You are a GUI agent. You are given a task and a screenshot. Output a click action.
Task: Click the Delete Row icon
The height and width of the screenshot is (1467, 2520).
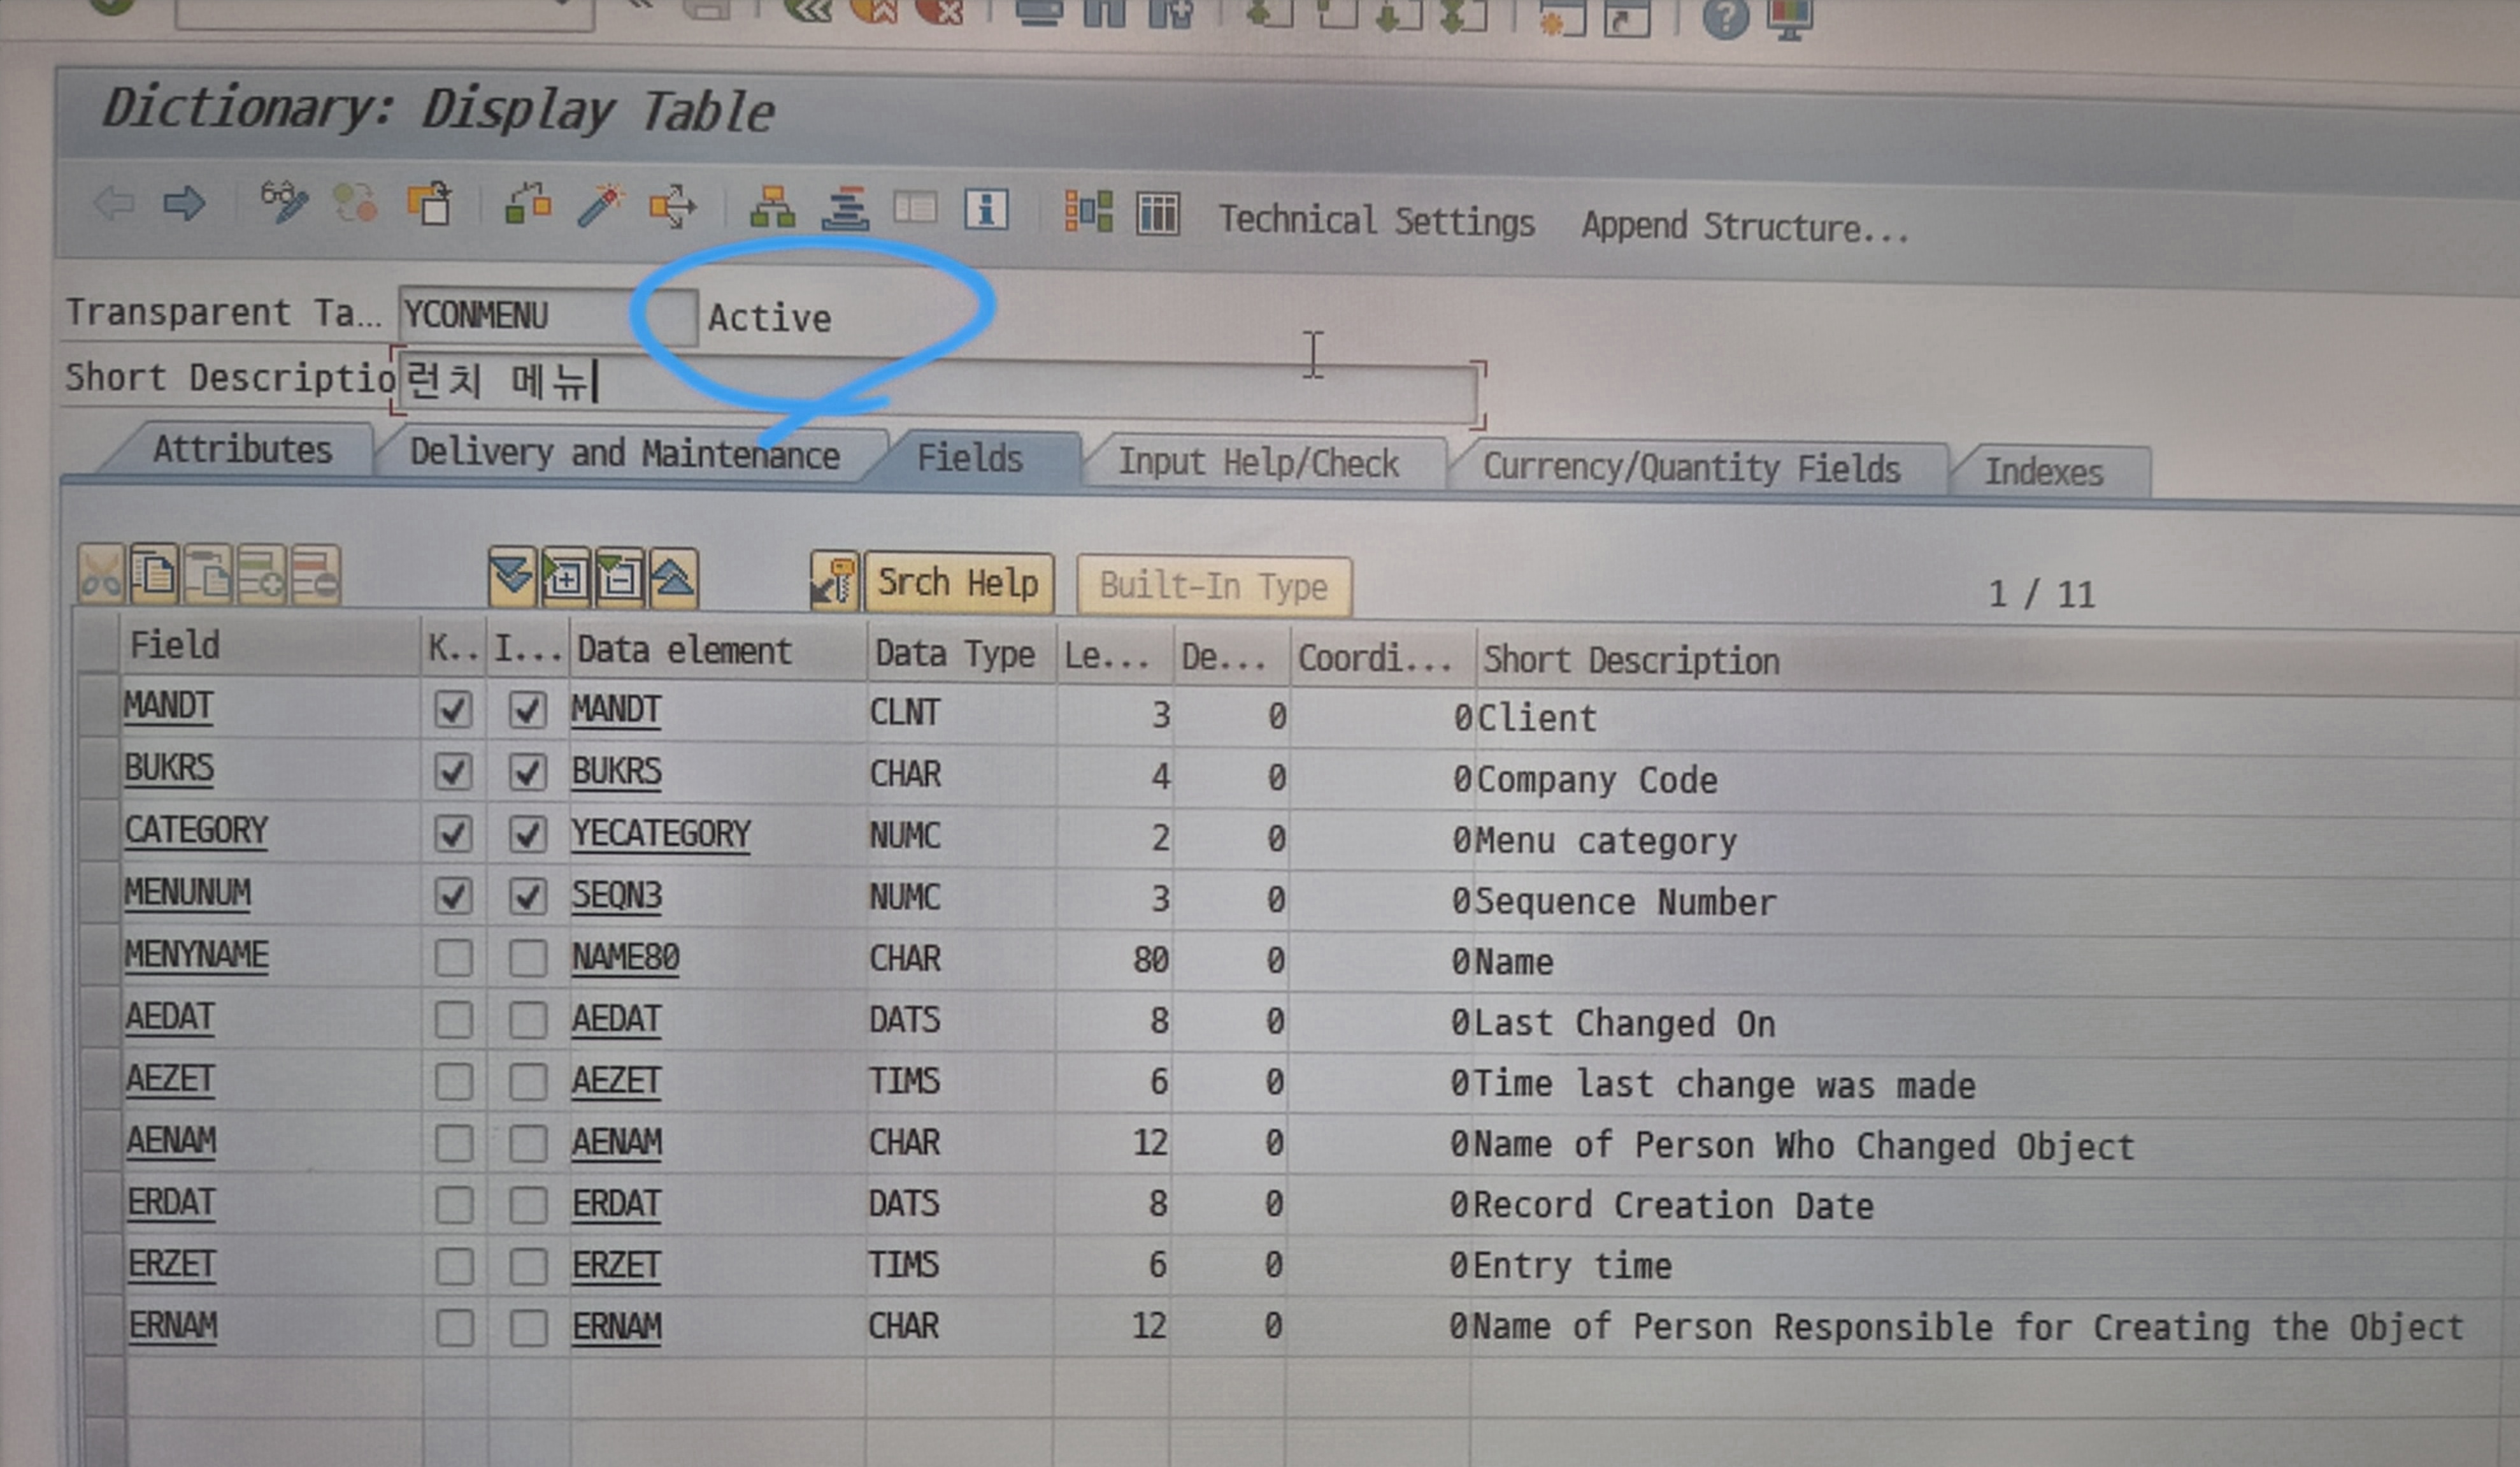click(315, 575)
